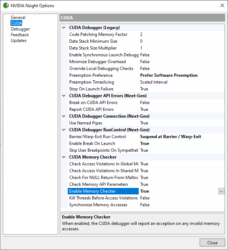Select the Preemption Preference property
228x250 pixels.
[103, 75]
